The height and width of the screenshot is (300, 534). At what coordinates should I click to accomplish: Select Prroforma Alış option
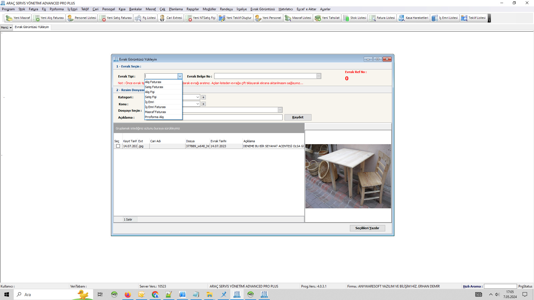pyautogui.click(x=163, y=117)
